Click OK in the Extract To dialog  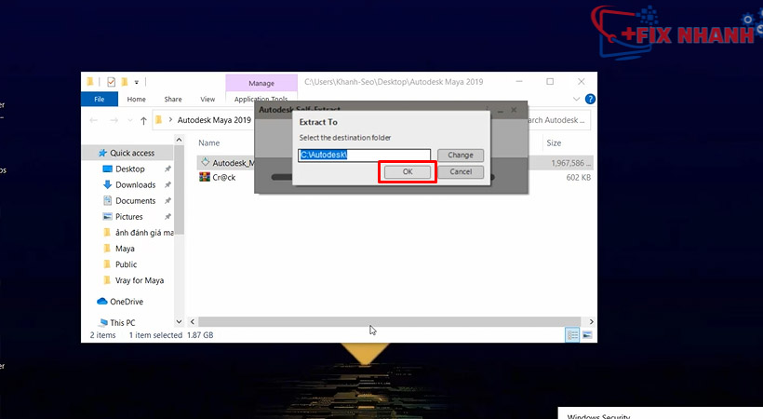tap(408, 172)
